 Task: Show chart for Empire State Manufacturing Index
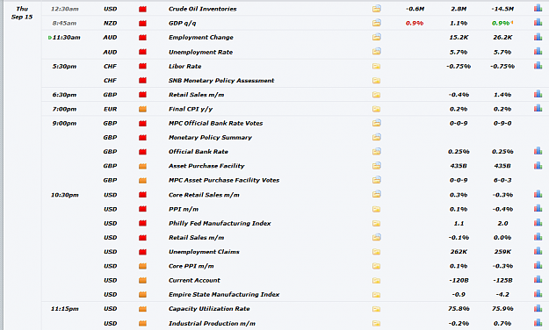538,294
